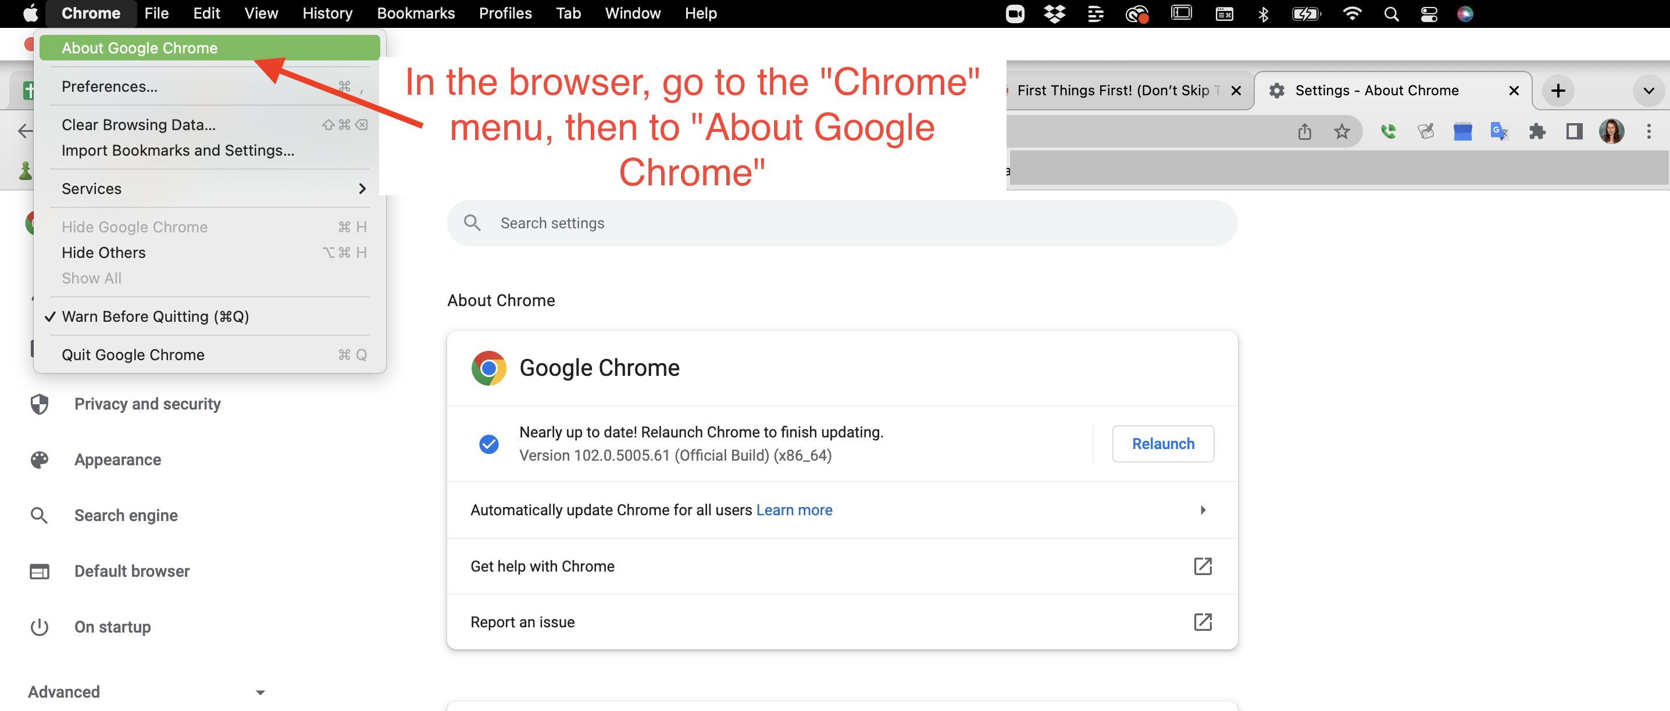Toggle the side panel icon
The width and height of the screenshot is (1670, 711).
pyautogui.click(x=1574, y=131)
